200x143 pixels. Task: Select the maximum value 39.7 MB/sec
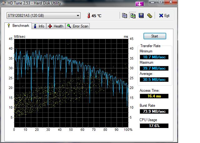pyautogui.click(x=154, y=68)
